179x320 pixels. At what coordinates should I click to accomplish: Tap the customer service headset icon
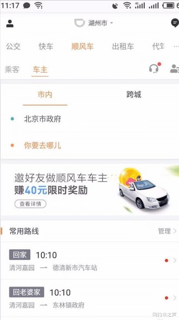click(154, 68)
